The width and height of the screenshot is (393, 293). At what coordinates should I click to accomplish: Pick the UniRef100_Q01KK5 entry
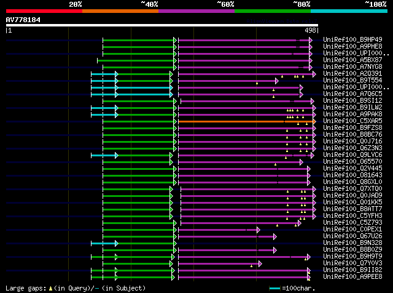tap(352, 203)
